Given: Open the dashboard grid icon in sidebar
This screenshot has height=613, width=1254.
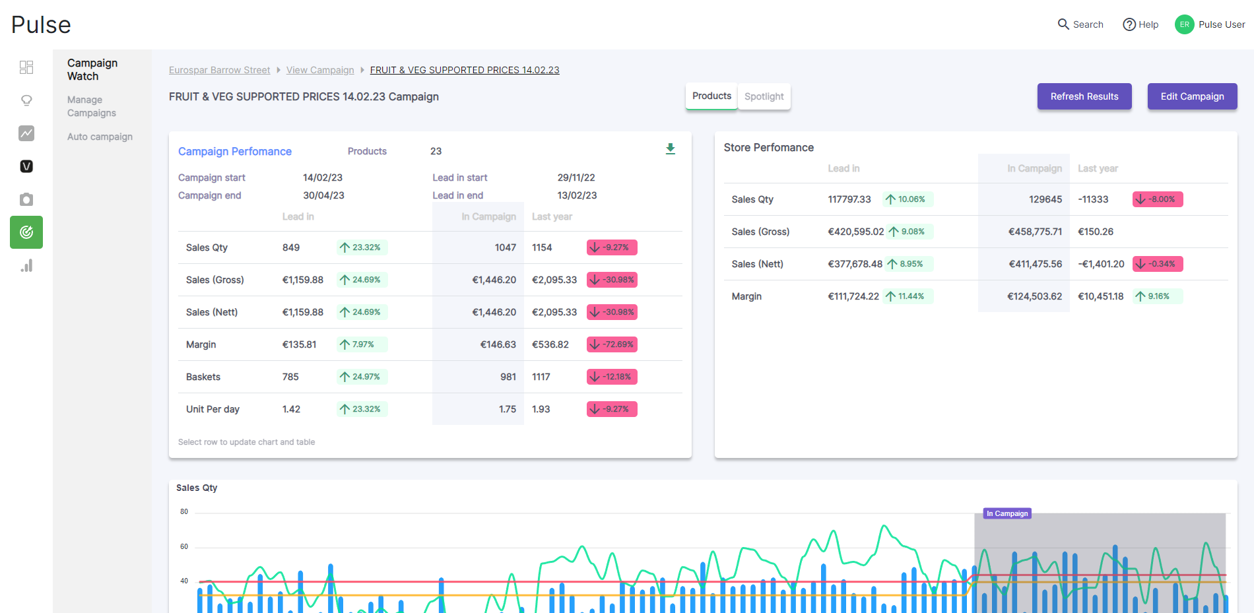Looking at the screenshot, I should [x=26, y=67].
